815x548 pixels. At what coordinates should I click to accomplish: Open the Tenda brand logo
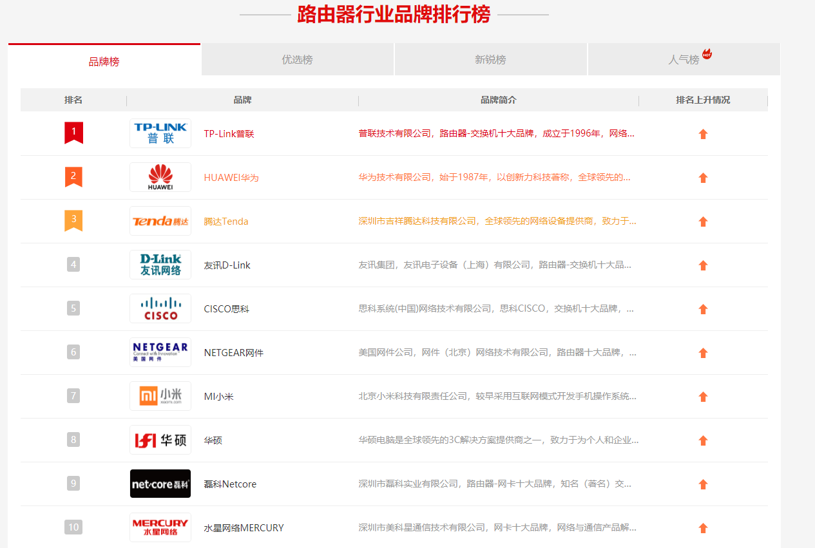pyautogui.click(x=160, y=221)
